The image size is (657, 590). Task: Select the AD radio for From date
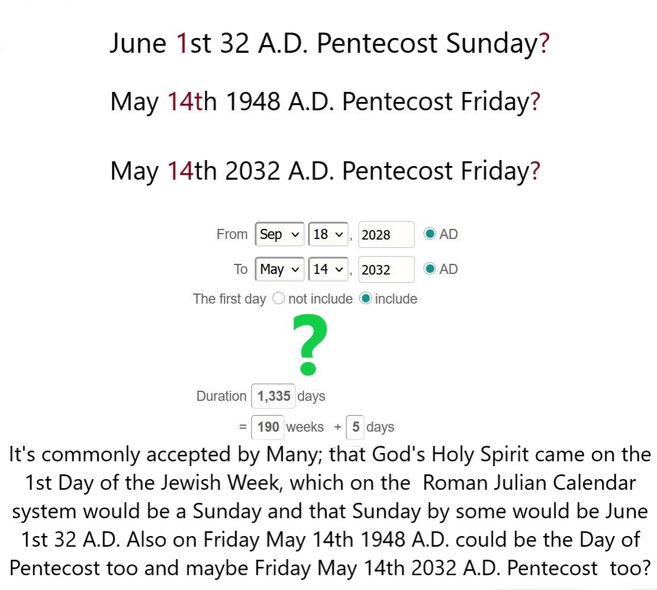tap(430, 234)
